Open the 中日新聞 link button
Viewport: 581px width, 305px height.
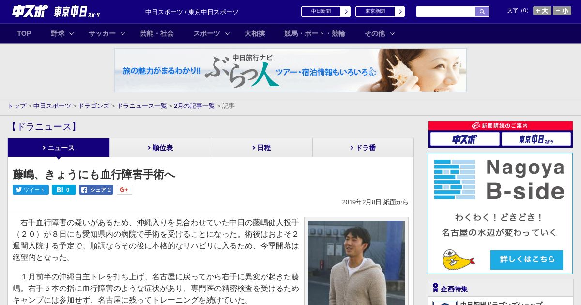(321, 11)
